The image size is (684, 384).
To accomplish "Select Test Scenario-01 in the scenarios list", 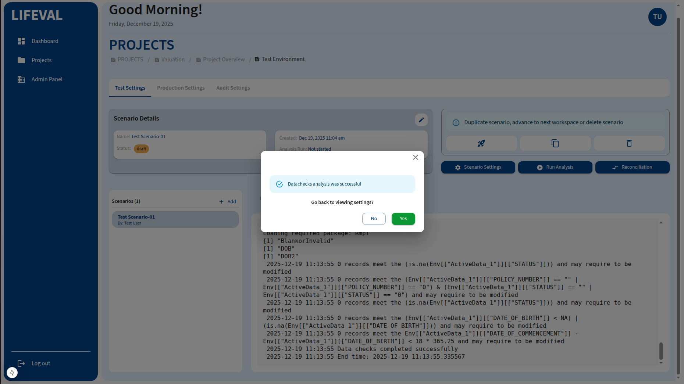I will [175, 219].
